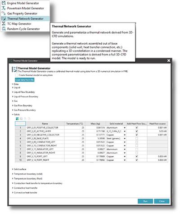Screen dimensions: 180x214
Task: Expand the Liquid Flow Boundary section
Action: tap(13, 92)
